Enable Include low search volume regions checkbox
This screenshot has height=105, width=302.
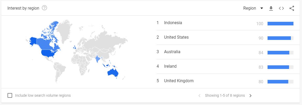10,95
